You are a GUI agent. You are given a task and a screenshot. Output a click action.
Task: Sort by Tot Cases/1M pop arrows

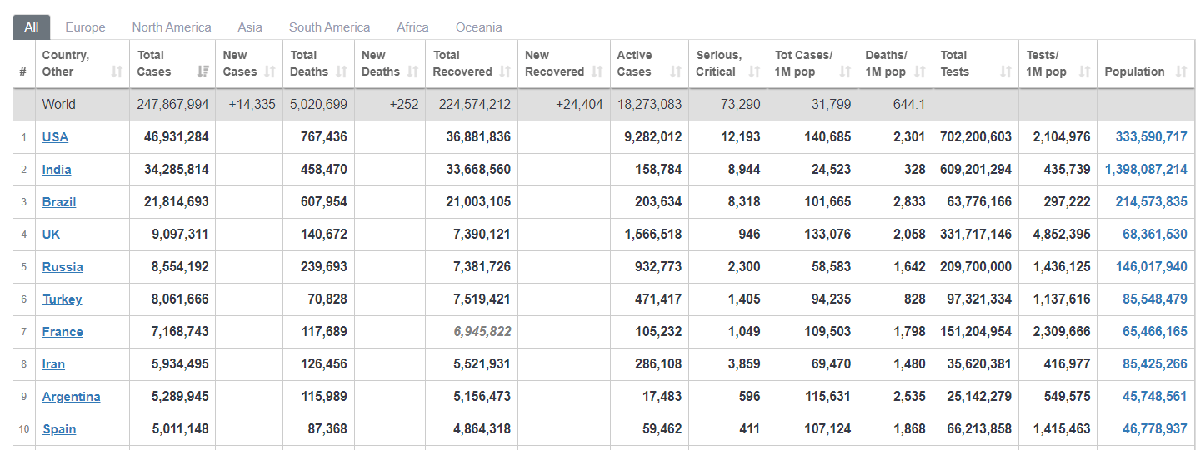[845, 72]
